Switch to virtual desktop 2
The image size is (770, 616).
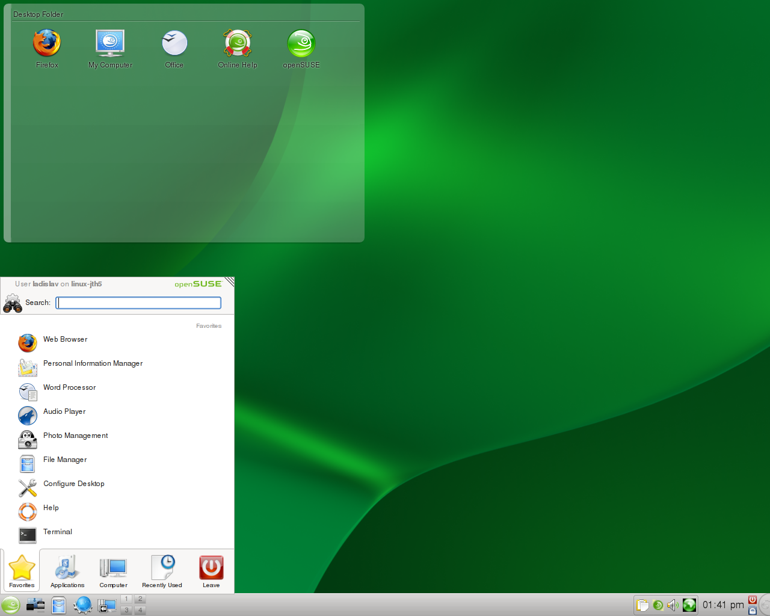[x=140, y=599]
